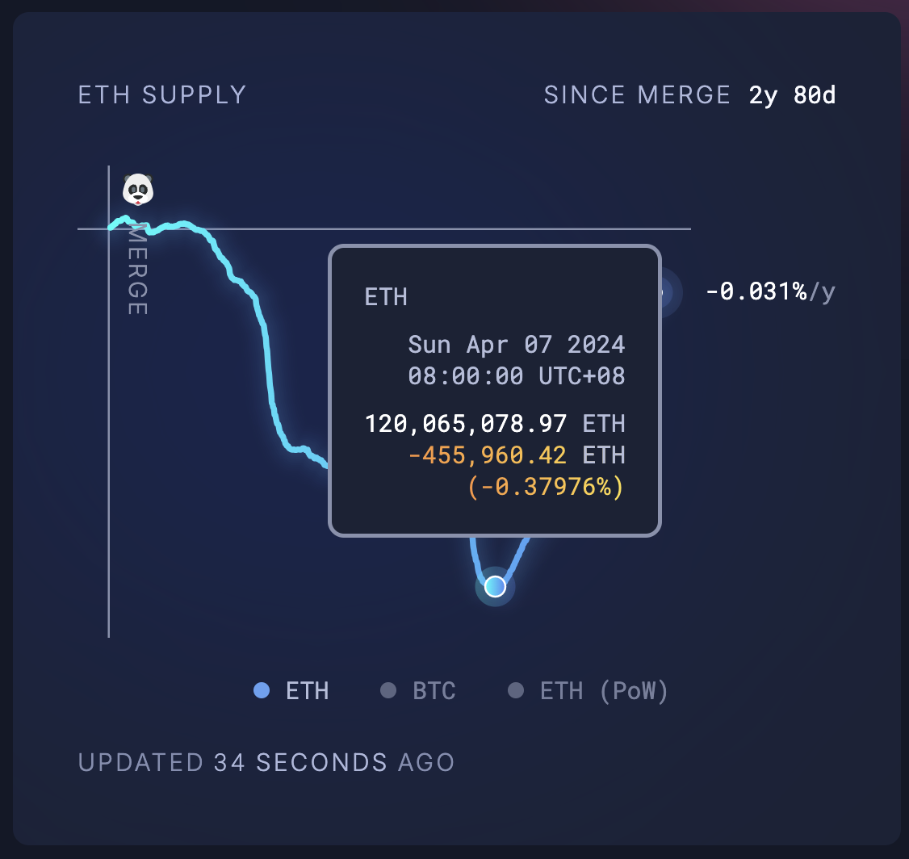
Task: Click the ETH heading inside tooltip
Action: pyautogui.click(x=386, y=297)
